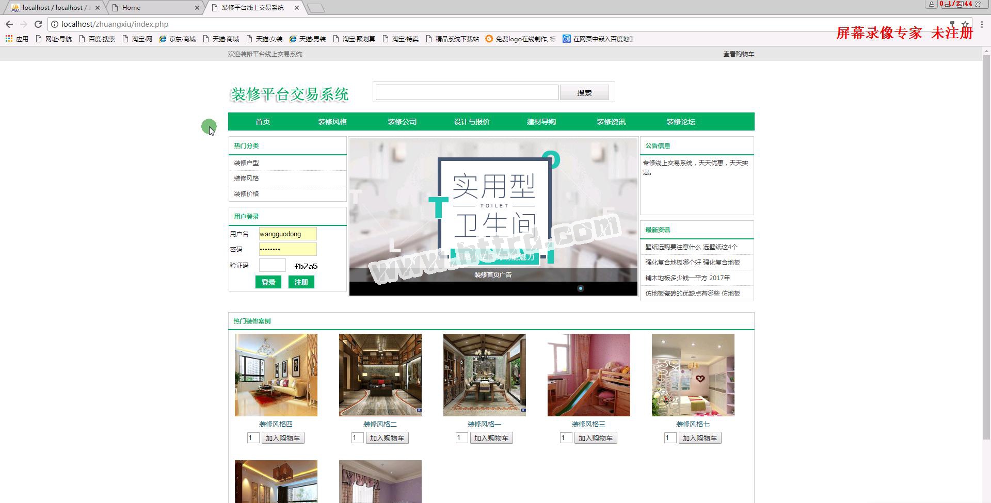Viewport: 991px width, 503px height.
Task: Switch to the Home tab
Action: 155,8
